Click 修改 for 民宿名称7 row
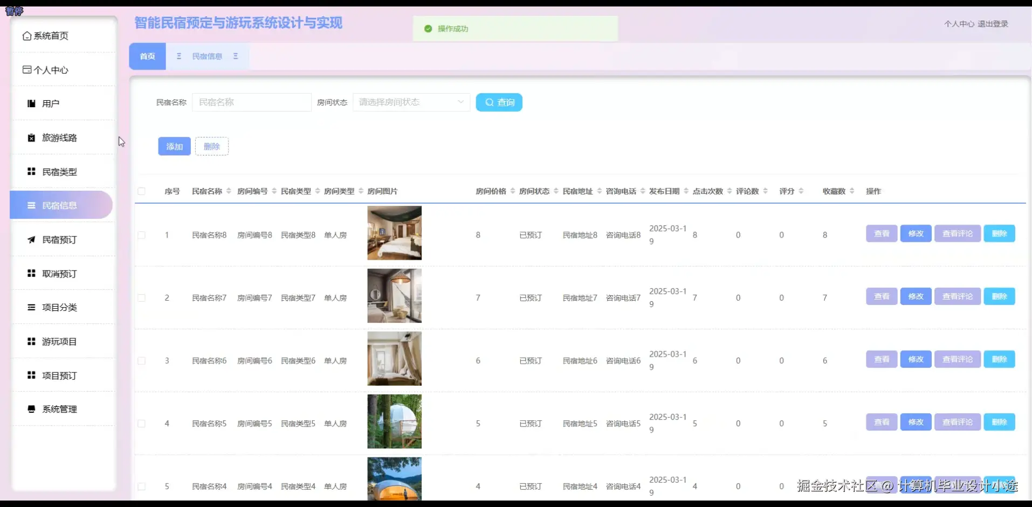Screen dimensions: 1032x507 coord(916,296)
